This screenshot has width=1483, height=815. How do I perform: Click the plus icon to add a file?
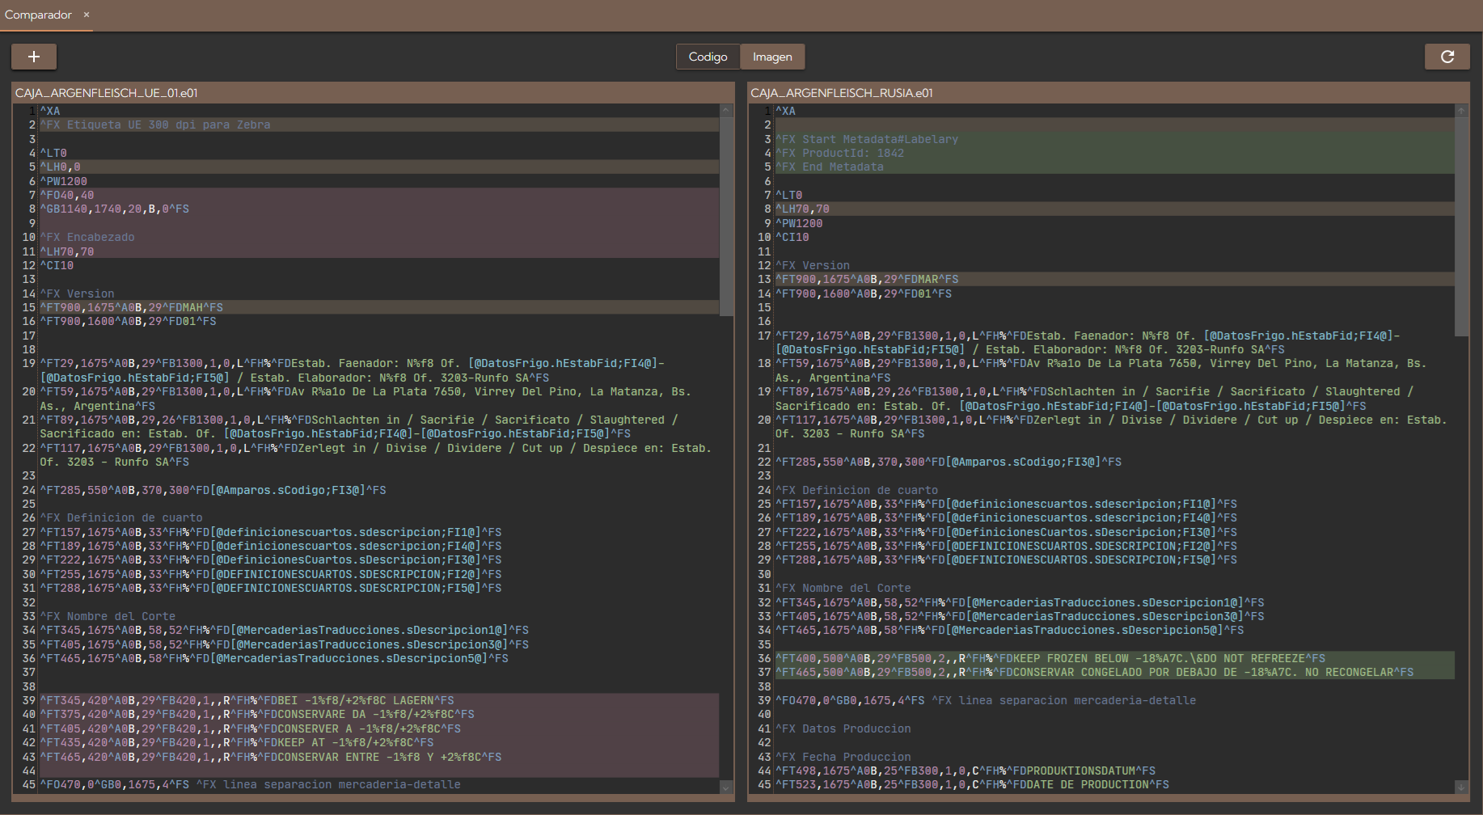34,57
